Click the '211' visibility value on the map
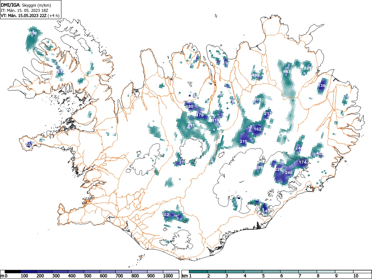 [243, 141]
